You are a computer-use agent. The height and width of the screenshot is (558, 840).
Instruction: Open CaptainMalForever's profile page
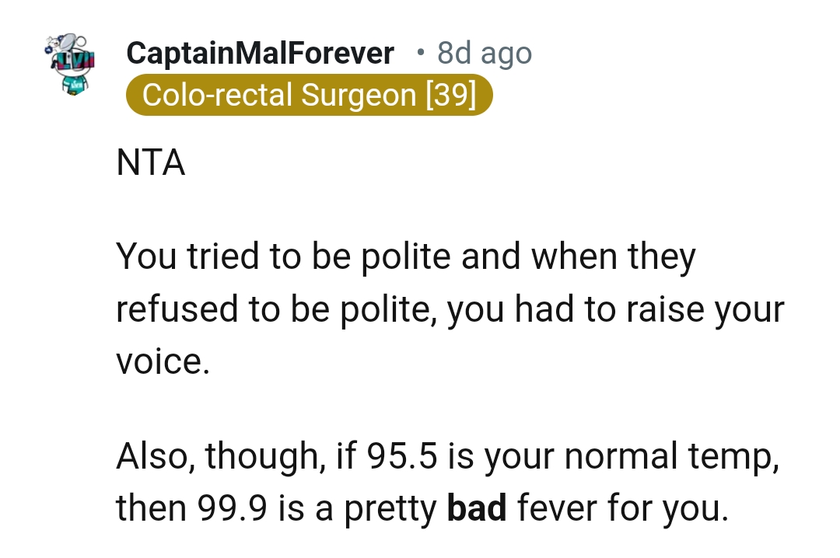pyautogui.click(x=260, y=53)
